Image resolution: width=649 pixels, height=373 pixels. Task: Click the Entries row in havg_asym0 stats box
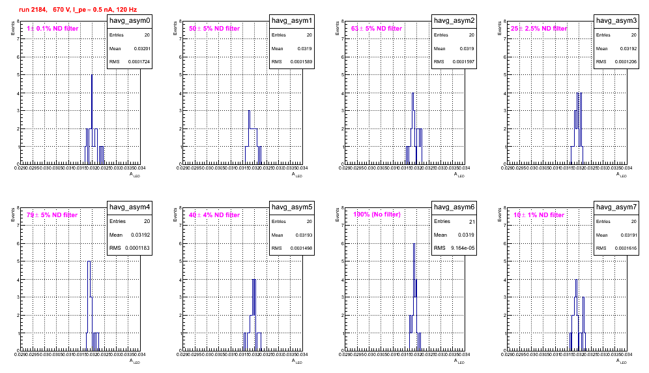coord(130,35)
